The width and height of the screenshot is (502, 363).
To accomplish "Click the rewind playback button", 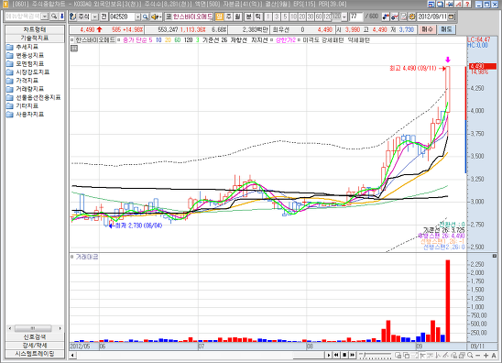I will pos(336,355).
